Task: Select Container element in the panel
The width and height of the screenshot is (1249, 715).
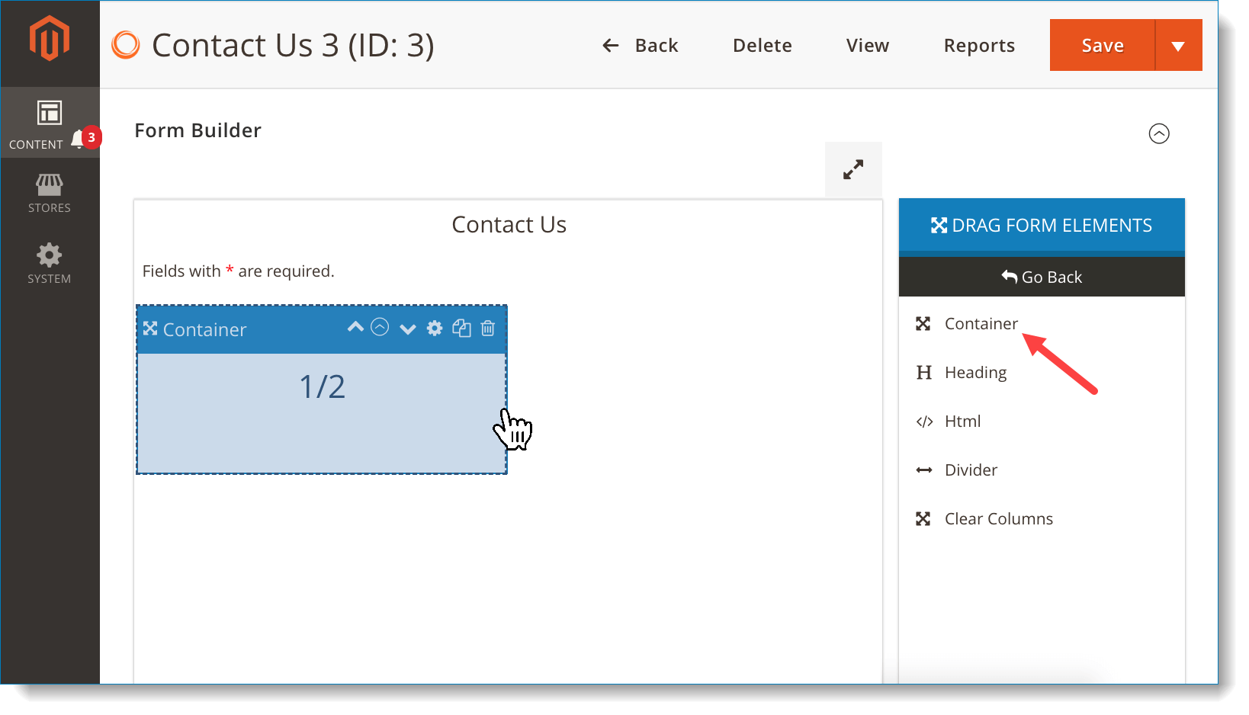Action: click(981, 324)
